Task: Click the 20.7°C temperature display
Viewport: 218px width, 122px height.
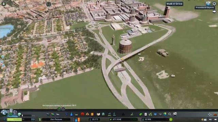Action: (94, 119)
